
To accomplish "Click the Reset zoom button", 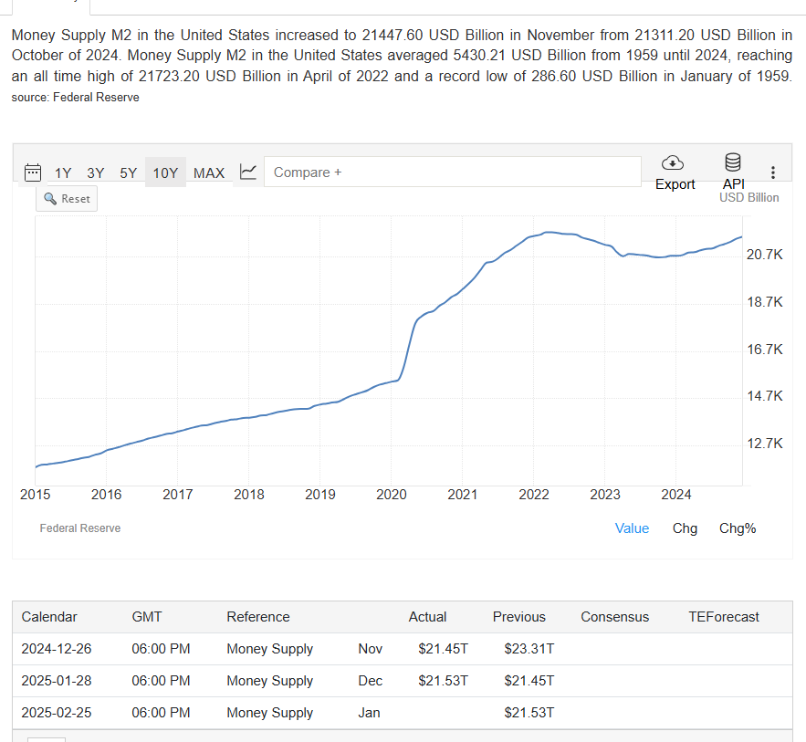I will coord(67,198).
